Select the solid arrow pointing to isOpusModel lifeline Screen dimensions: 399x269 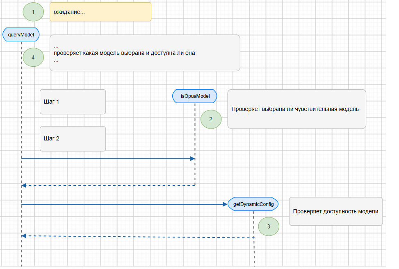pyautogui.click(x=108, y=158)
